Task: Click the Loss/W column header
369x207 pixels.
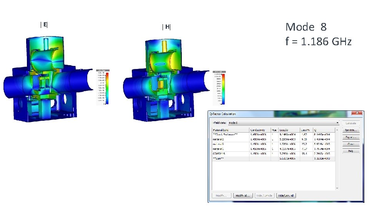Action: (x=289, y=130)
